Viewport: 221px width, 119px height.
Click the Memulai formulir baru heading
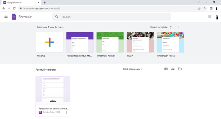(x=50, y=27)
